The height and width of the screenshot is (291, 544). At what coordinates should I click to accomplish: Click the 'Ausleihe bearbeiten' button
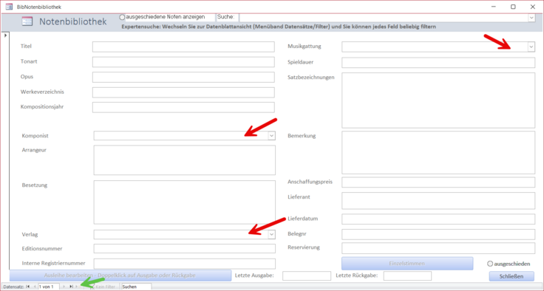click(120, 275)
